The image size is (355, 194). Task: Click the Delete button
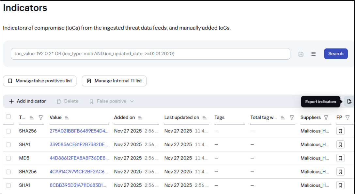coord(68,102)
